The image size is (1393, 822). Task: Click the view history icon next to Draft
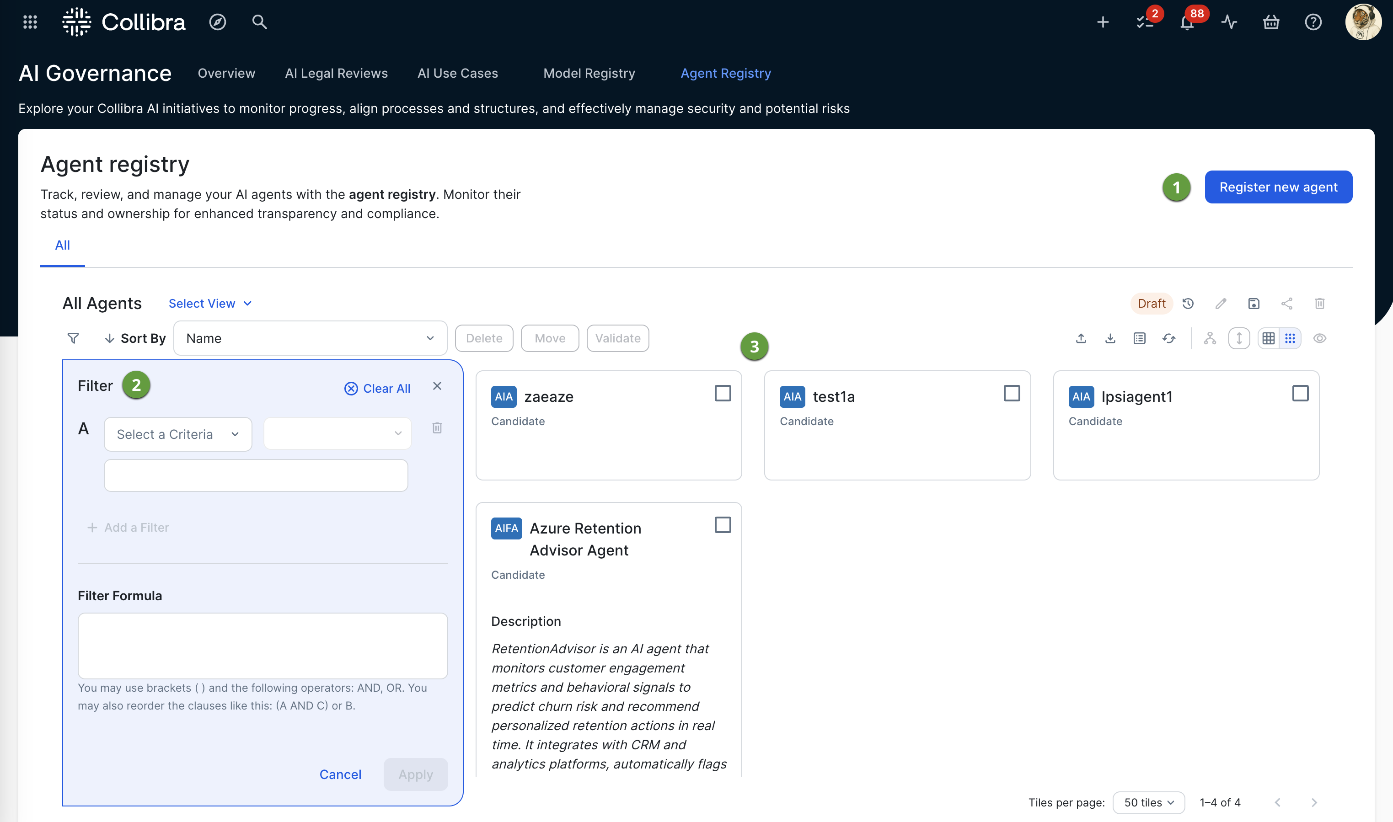1188,304
